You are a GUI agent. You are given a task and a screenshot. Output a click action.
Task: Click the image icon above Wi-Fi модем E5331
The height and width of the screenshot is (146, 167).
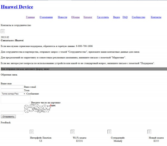tap(73, 132)
